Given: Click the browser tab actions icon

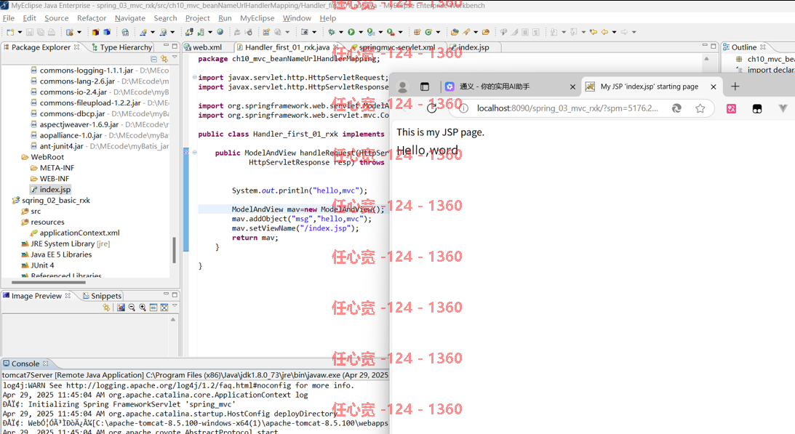Looking at the screenshot, I should pyautogui.click(x=425, y=87).
